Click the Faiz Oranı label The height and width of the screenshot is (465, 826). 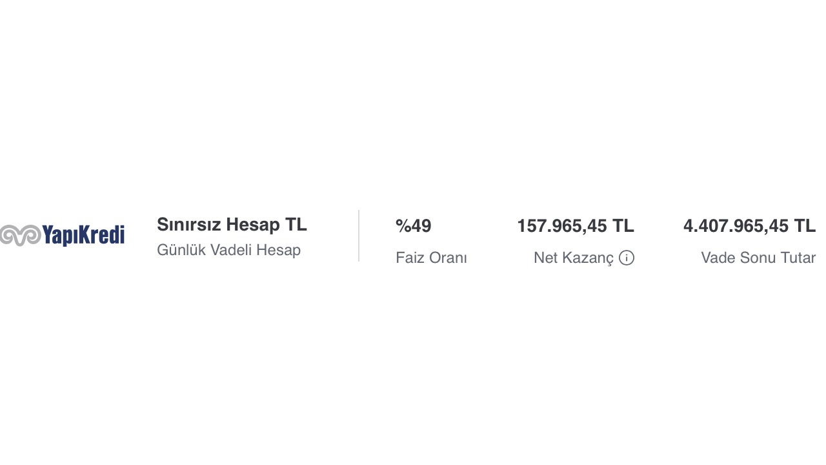[431, 258]
